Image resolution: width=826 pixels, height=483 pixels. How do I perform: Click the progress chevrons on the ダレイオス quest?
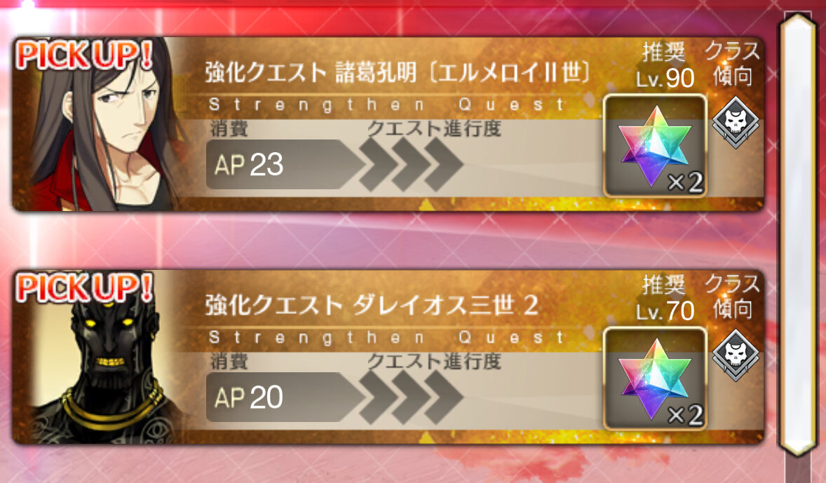point(411,397)
